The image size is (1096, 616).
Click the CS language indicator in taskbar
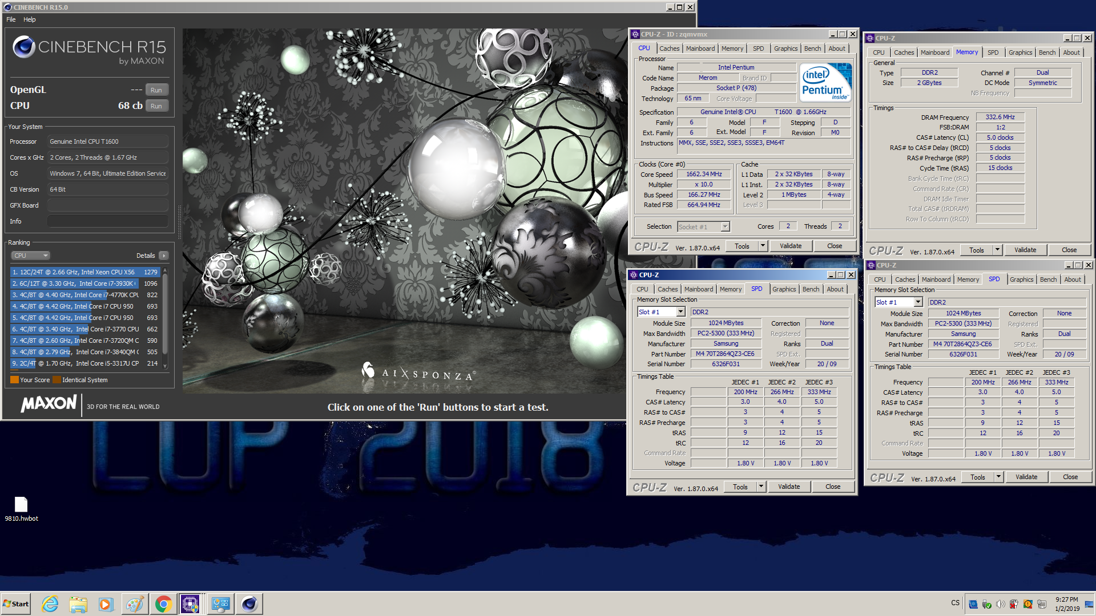click(955, 603)
